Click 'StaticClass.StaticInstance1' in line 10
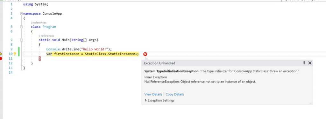This screenshot has height=119, width=326. pyautogui.click(x=110, y=54)
